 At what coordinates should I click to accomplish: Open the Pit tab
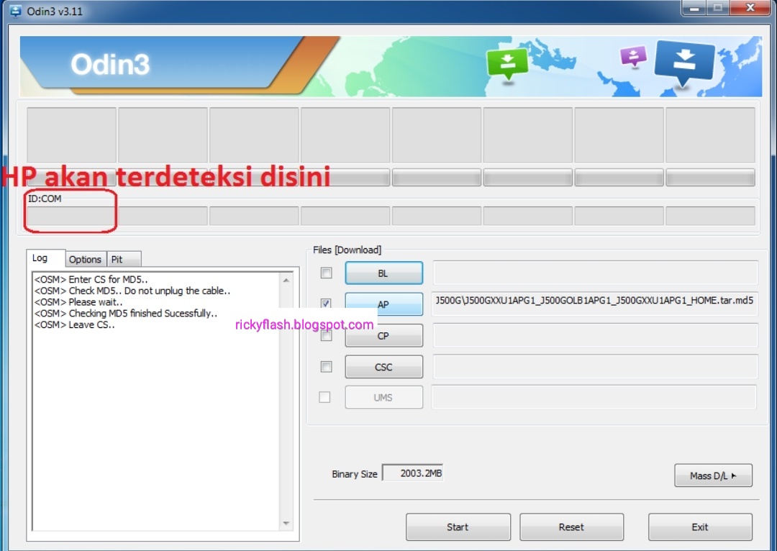coord(124,259)
